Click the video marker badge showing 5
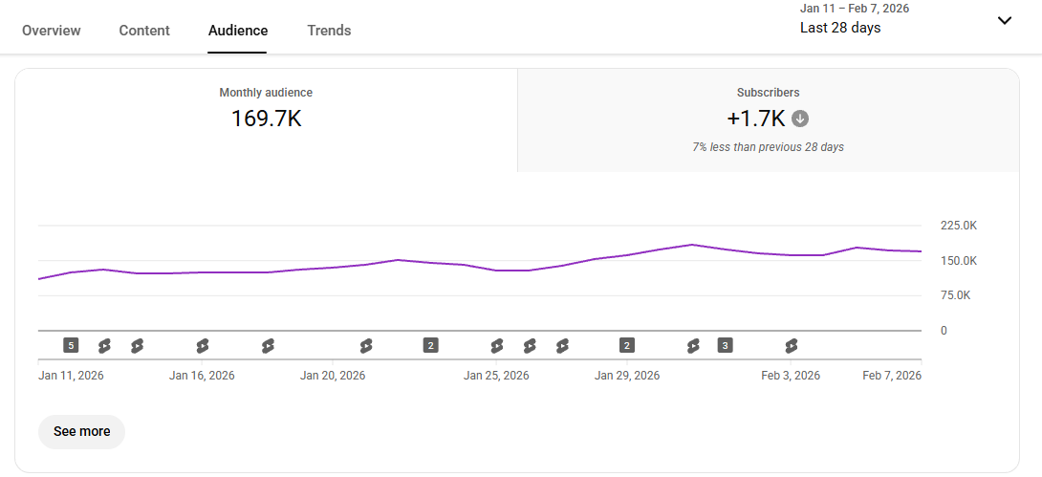The width and height of the screenshot is (1042, 477). point(71,345)
